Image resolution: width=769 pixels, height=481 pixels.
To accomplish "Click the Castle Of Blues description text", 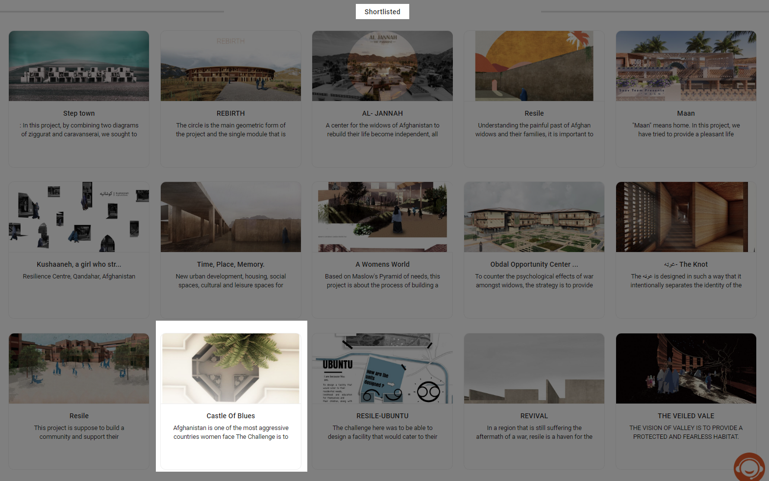I will point(230,432).
